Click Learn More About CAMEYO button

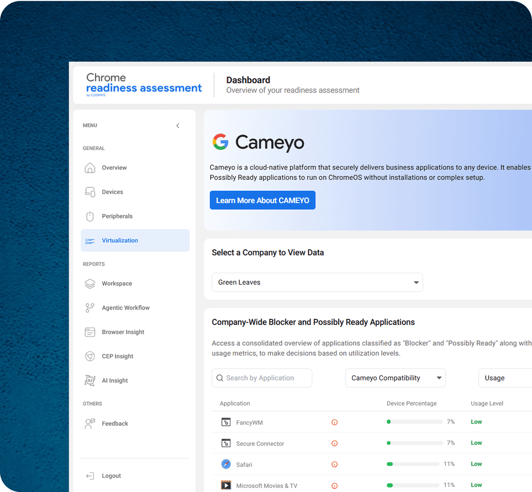(262, 200)
